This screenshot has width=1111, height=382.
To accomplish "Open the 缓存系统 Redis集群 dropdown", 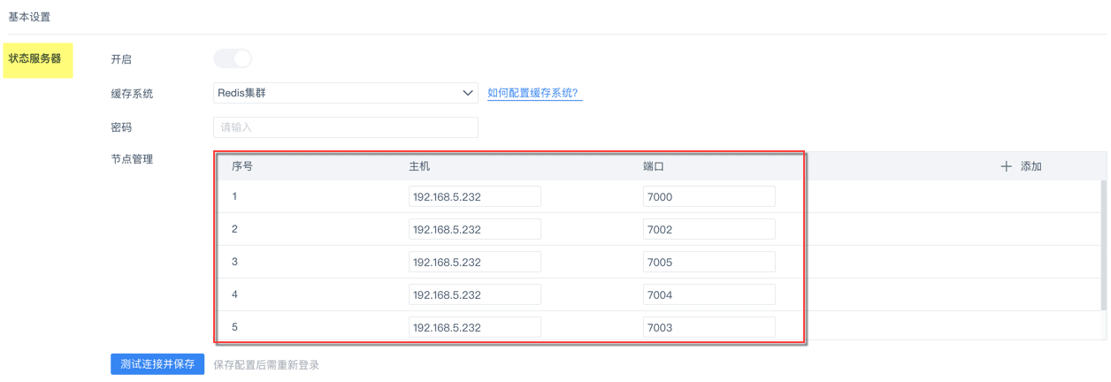I will point(336,93).
